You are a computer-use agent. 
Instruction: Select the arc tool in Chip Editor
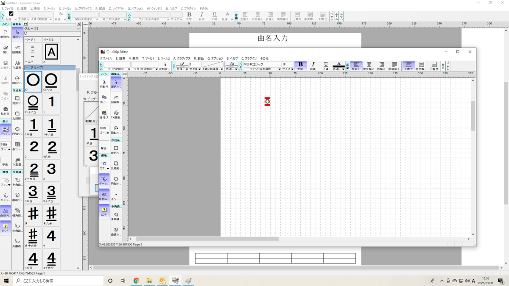(x=116, y=180)
